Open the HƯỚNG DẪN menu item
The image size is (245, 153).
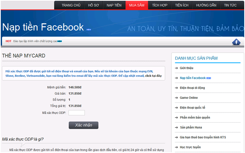(x=206, y=5)
